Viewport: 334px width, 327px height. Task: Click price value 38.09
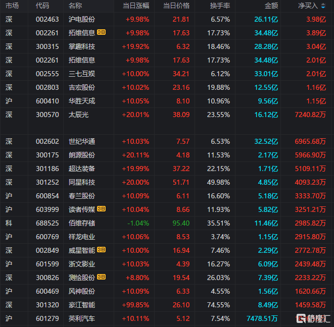[181, 115]
